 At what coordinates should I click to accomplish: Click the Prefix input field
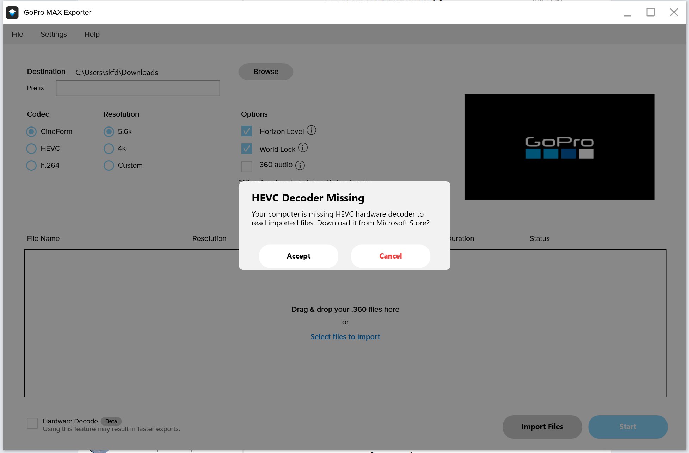[138, 88]
